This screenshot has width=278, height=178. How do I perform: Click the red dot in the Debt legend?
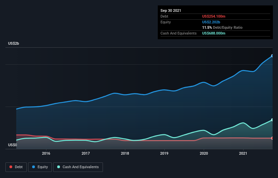click(x=11, y=167)
